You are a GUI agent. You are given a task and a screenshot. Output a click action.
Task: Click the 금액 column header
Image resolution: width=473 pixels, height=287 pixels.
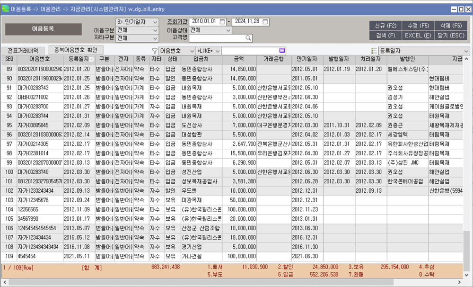pyautogui.click(x=239, y=60)
